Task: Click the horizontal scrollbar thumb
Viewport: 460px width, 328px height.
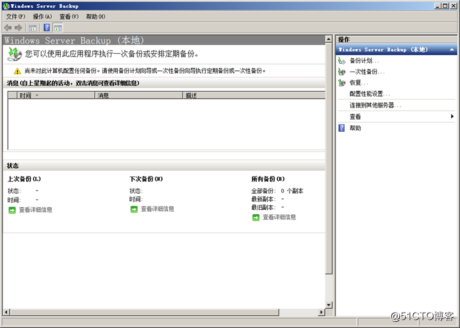Action: point(145,312)
